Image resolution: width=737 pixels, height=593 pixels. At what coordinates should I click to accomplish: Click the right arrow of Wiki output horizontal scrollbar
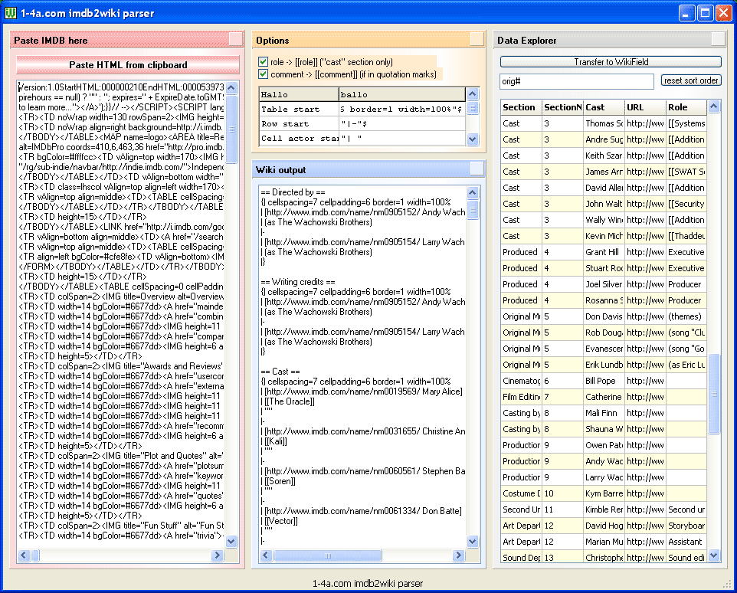[x=458, y=555]
